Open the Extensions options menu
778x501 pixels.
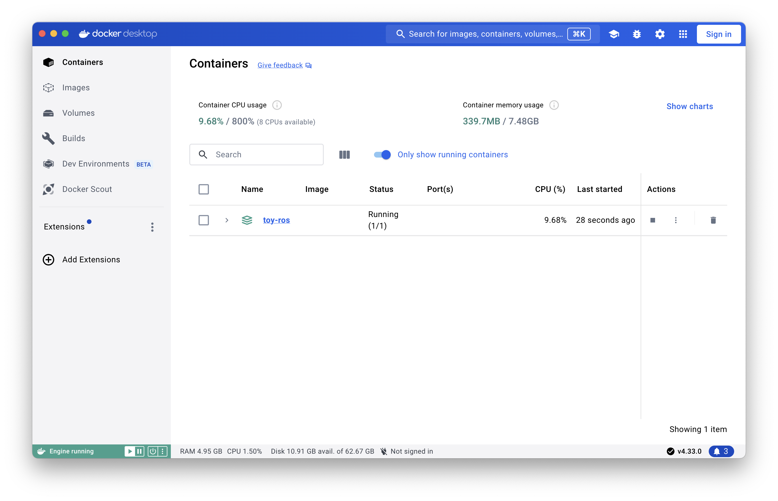[x=152, y=227]
